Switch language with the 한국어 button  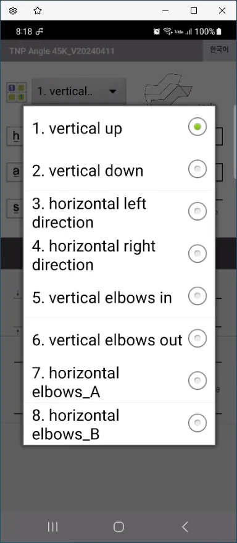[x=219, y=50]
